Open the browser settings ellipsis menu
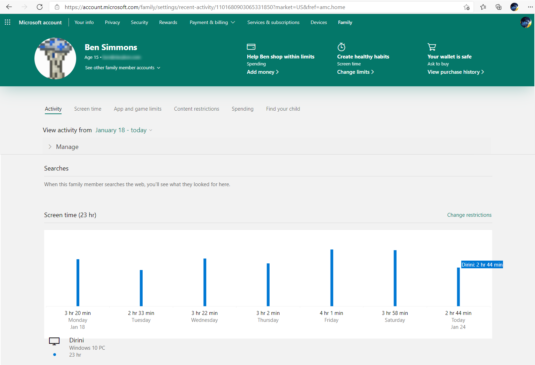The height and width of the screenshot is (365, 535). pos(530,7)
